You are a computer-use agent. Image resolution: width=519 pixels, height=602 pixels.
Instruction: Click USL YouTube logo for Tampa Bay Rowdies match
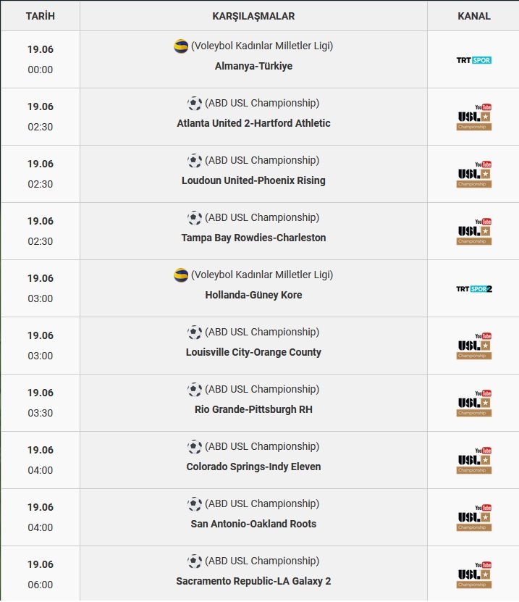[x=473, y=232]
